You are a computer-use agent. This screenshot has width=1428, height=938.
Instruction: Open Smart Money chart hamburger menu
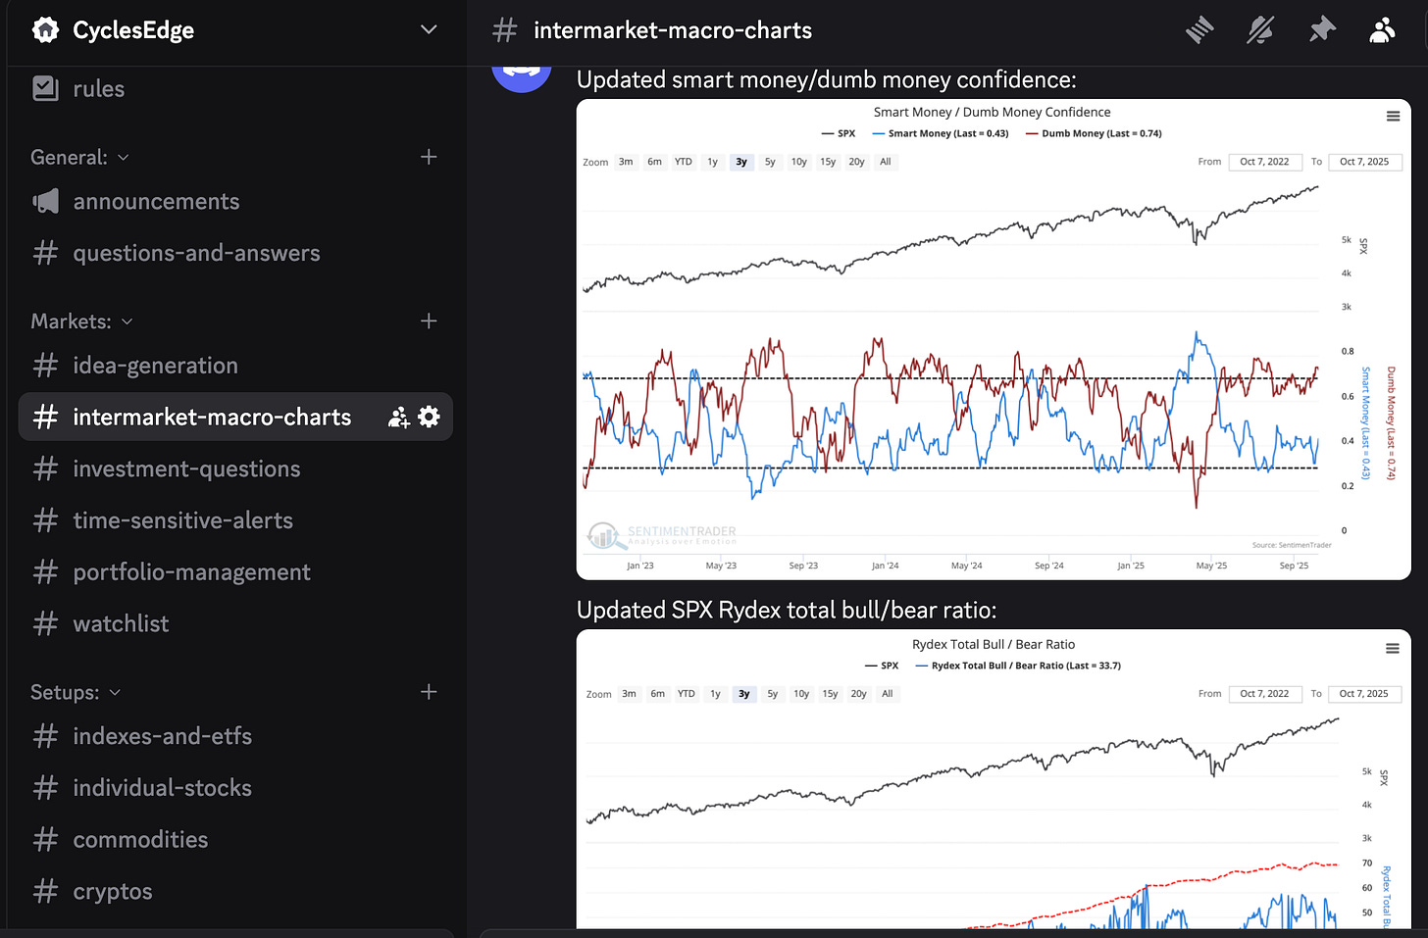point(1393,116)
